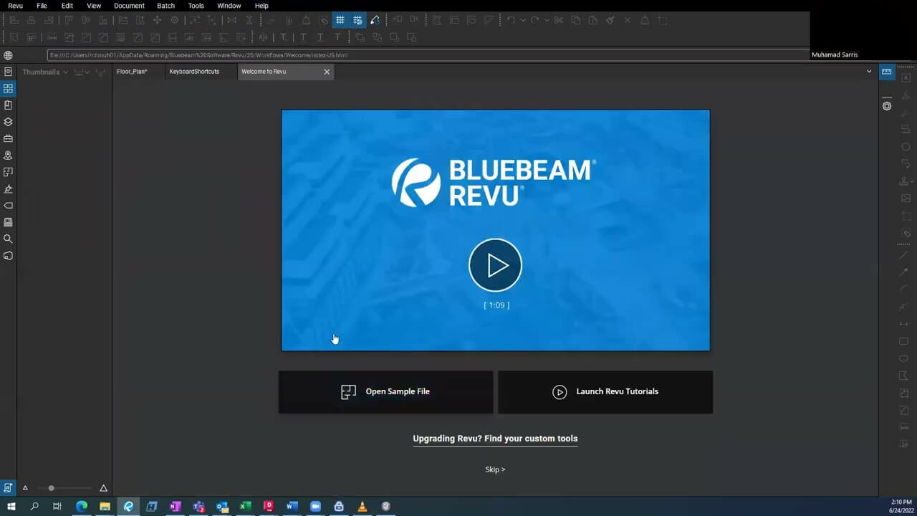
Task: Open the Spaces panel icon
Action: click(8, 172)
